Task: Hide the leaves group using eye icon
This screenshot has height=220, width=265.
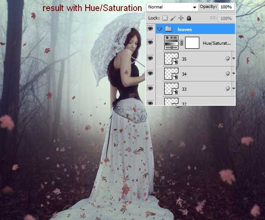Action: 150,29
